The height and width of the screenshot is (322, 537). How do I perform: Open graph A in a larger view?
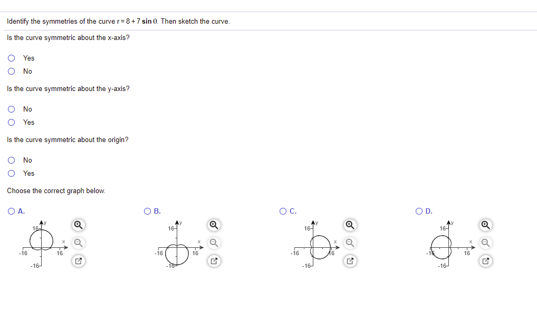point(78,261)
